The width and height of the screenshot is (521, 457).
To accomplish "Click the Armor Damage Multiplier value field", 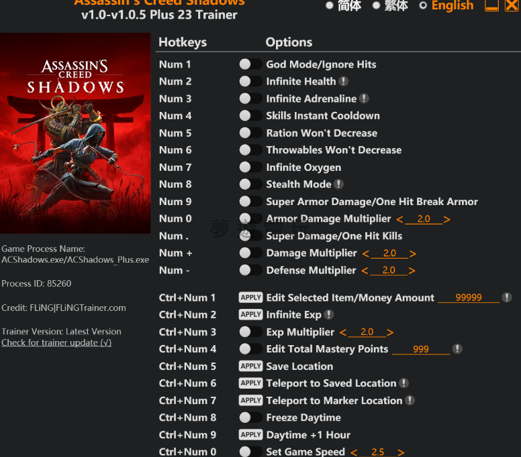I will coord(424,219).
